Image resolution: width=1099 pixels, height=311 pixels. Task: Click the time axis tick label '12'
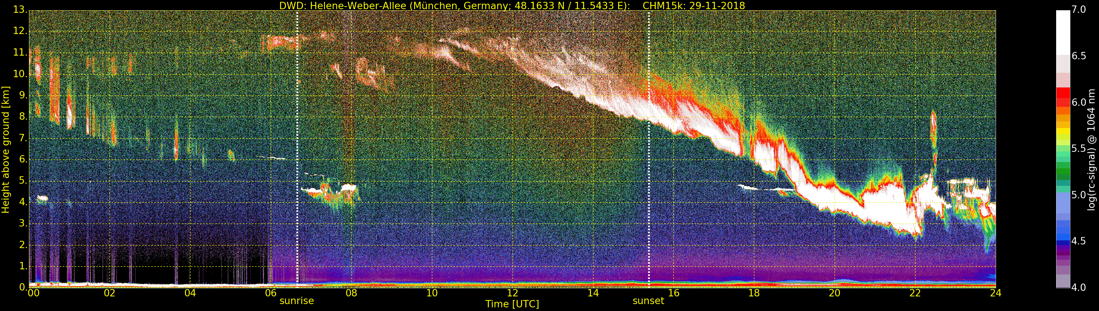[x=513, y=293]
